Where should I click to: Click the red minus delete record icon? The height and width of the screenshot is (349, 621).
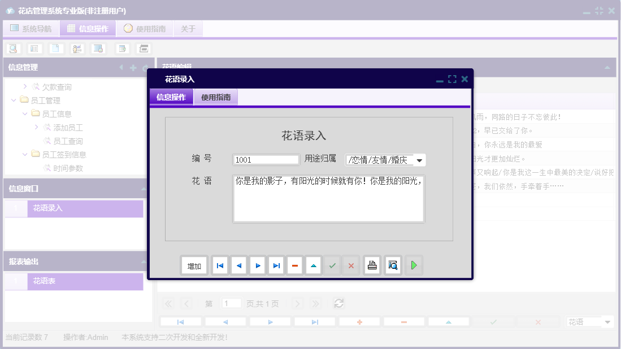point(294,265)
